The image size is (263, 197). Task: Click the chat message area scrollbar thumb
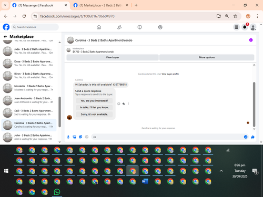[x=254, y=105]
